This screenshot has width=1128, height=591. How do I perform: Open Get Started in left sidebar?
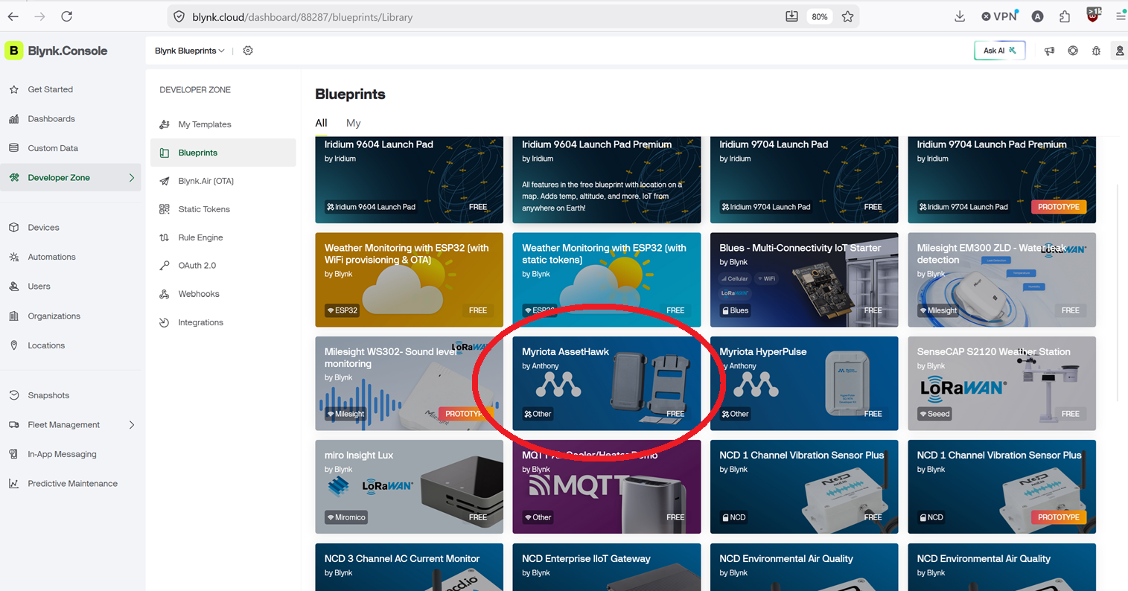71,89
